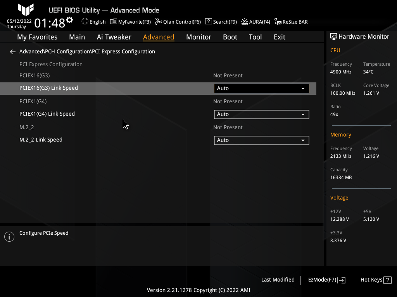Click Last Modified button
This screenshot has height=297, width=397.
coord(278,280)
